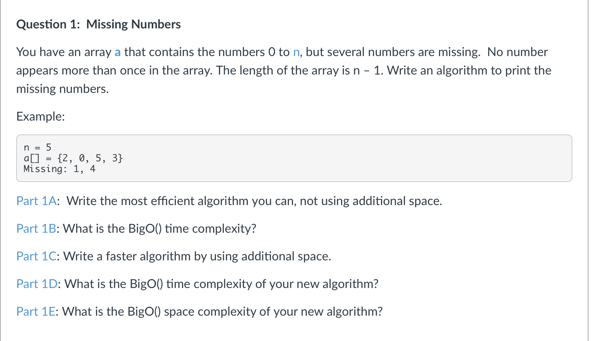Click "not using additional space" phrase
This screenshot has width=600, height=341.
[371, 201]
